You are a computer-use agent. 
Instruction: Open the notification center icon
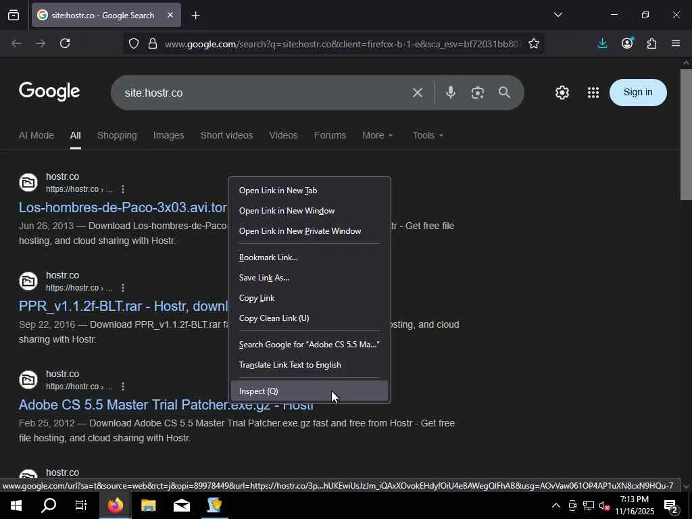pyautogui.click(x=670, y=505)
